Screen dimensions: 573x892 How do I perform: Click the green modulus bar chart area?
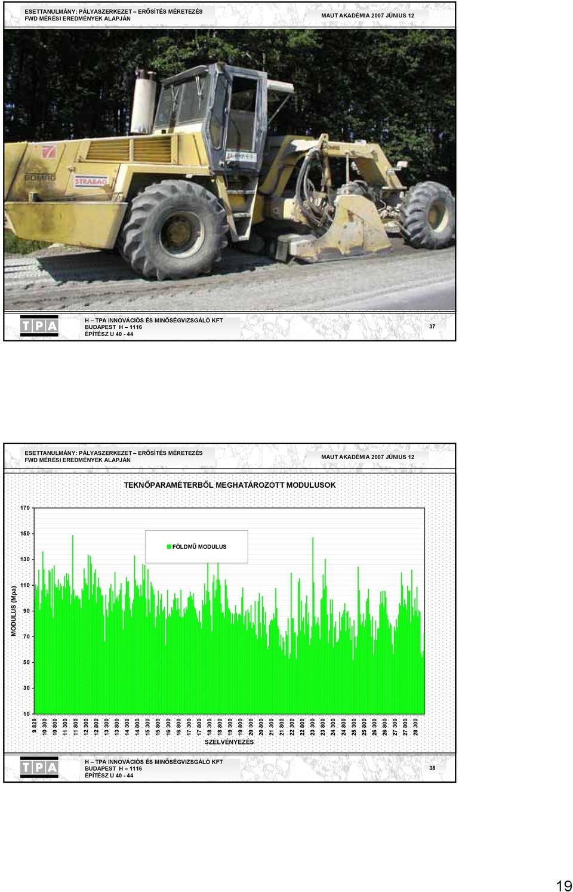click(x=229, y=611)
